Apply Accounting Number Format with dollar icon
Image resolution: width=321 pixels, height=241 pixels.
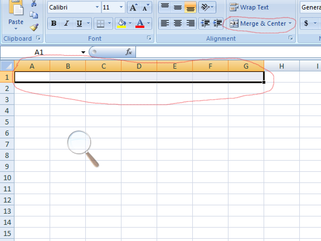[307, 23]
